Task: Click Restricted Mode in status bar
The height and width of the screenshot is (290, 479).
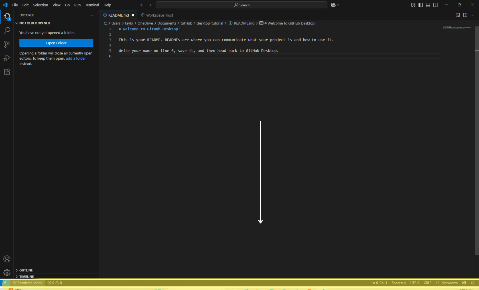Action: 28,283
